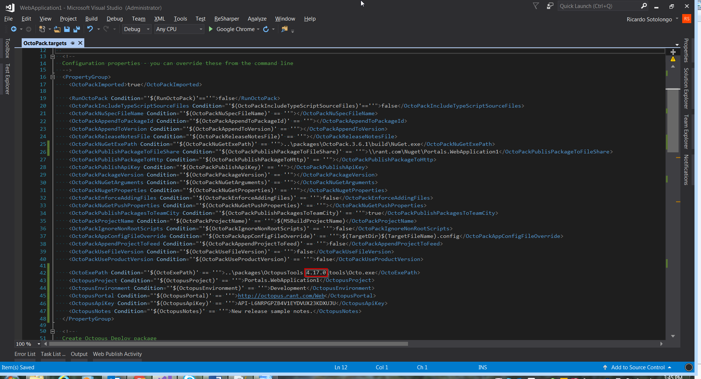Close the OctoPack.targets tab
The width and height of the screenshot is (701, 379).
(x=80, y=43)
